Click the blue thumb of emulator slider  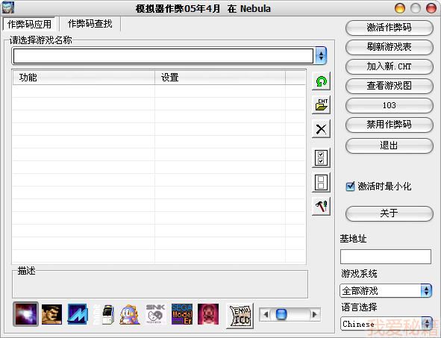click(281, 314)
